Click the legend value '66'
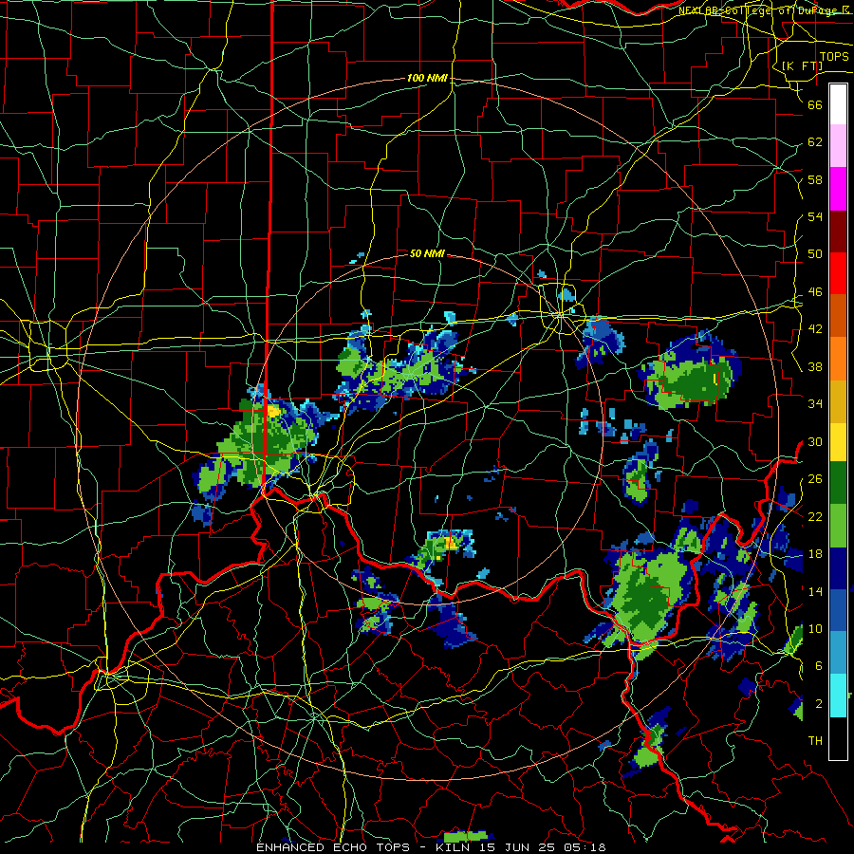The height and width of the screenshot is (854, 854). pyautogui.click(x=815, y=104)
